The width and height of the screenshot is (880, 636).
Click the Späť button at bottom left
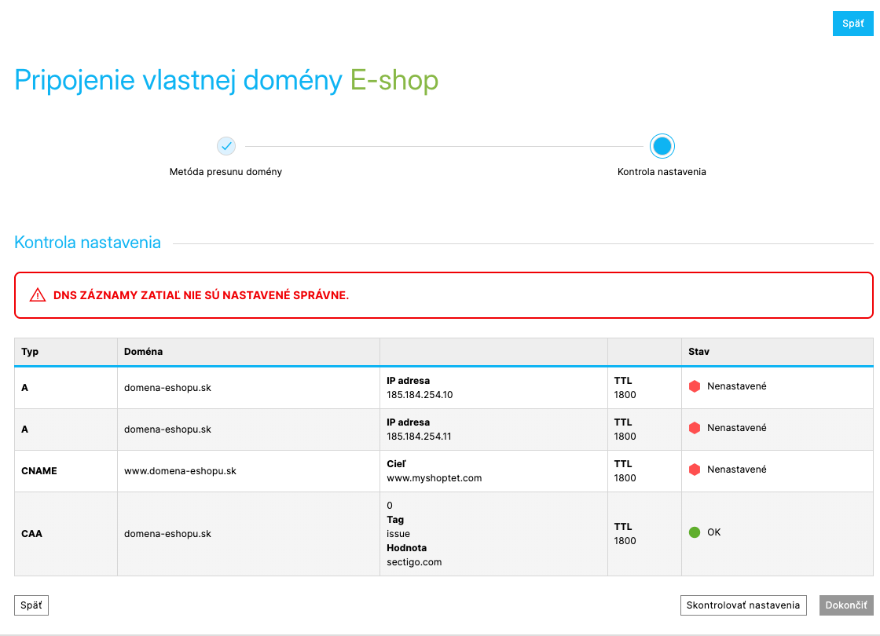point(31,605)
